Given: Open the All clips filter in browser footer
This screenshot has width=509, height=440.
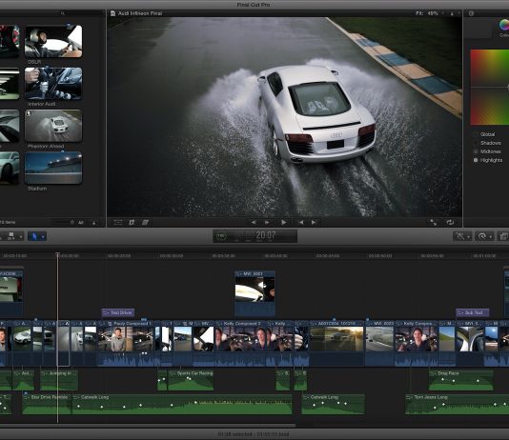Looking at the screenshot, I should [81, 223].
